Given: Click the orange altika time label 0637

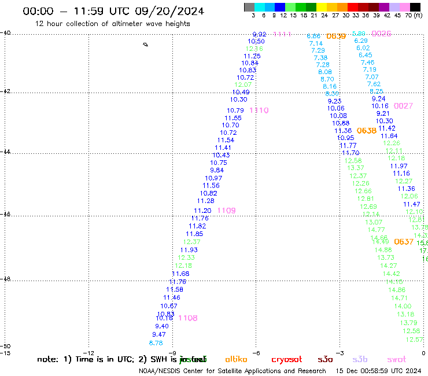Looking at the screenshot, I should (404, 242).
